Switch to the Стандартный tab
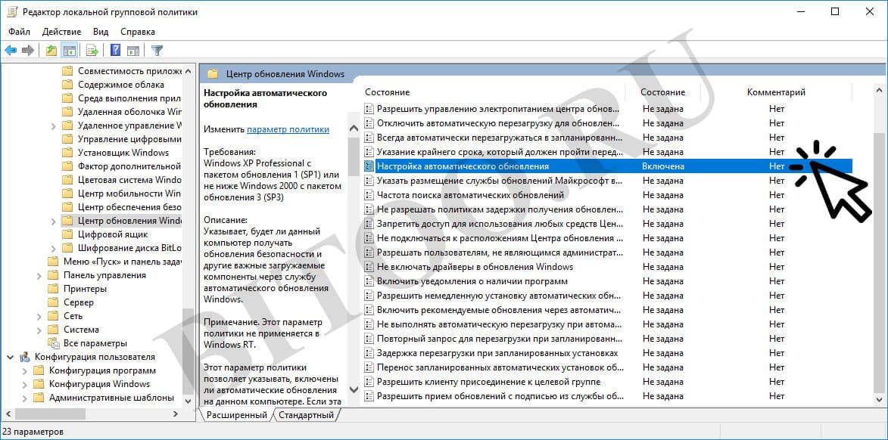 [x=306, y=415]
